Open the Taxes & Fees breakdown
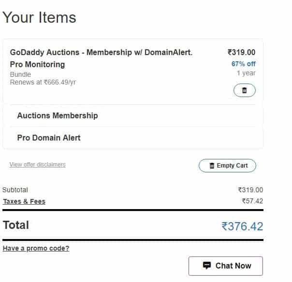The height and width of the screenshot is (282, 292). point(24,201)
